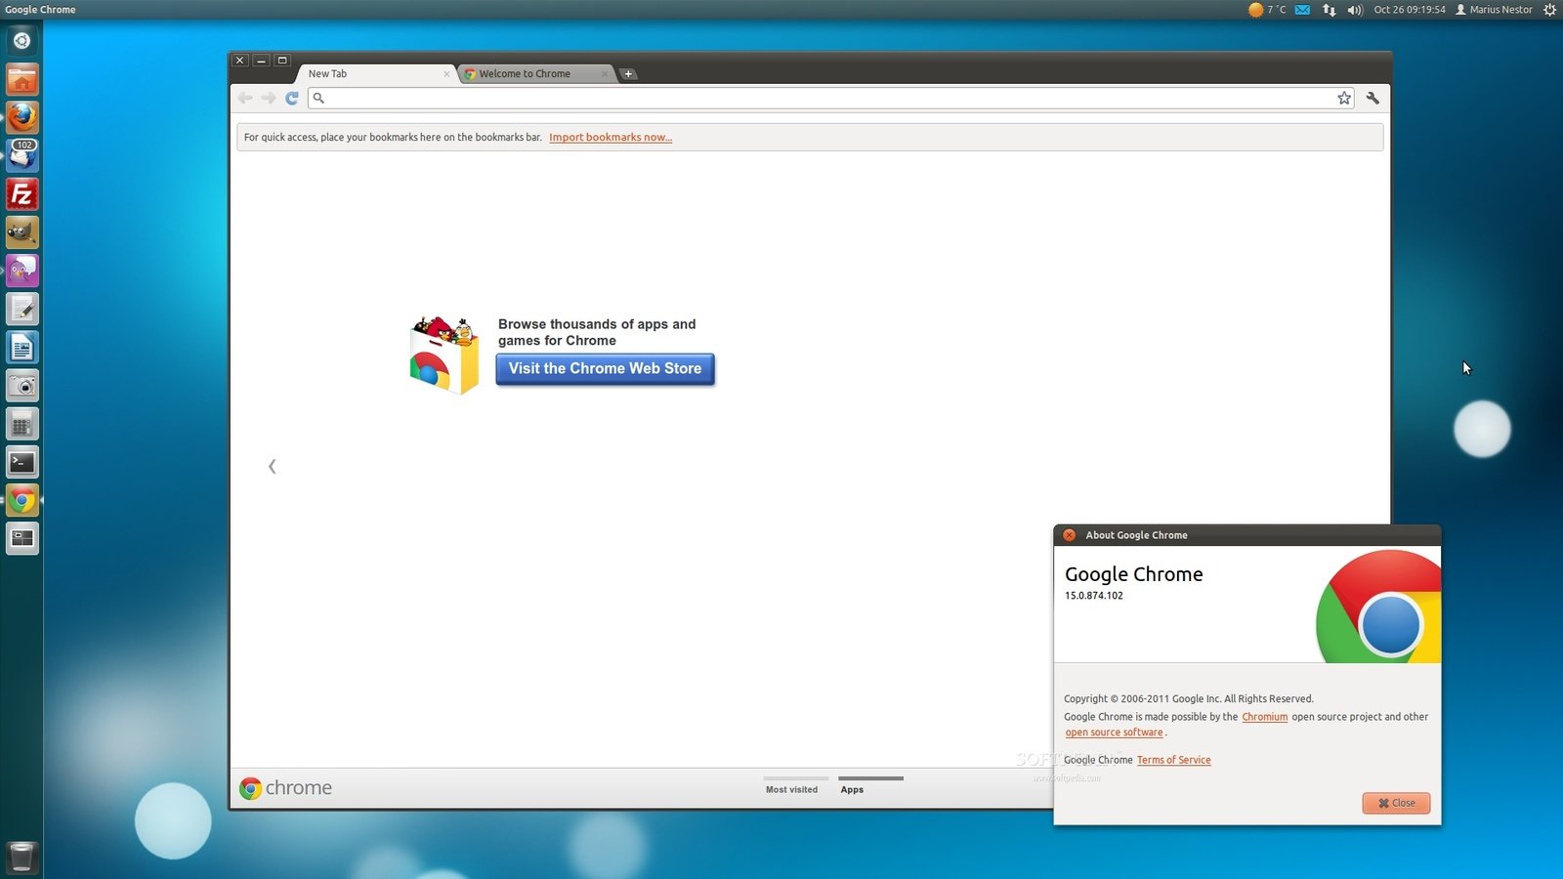Open the calculator launcher icon

21,424
